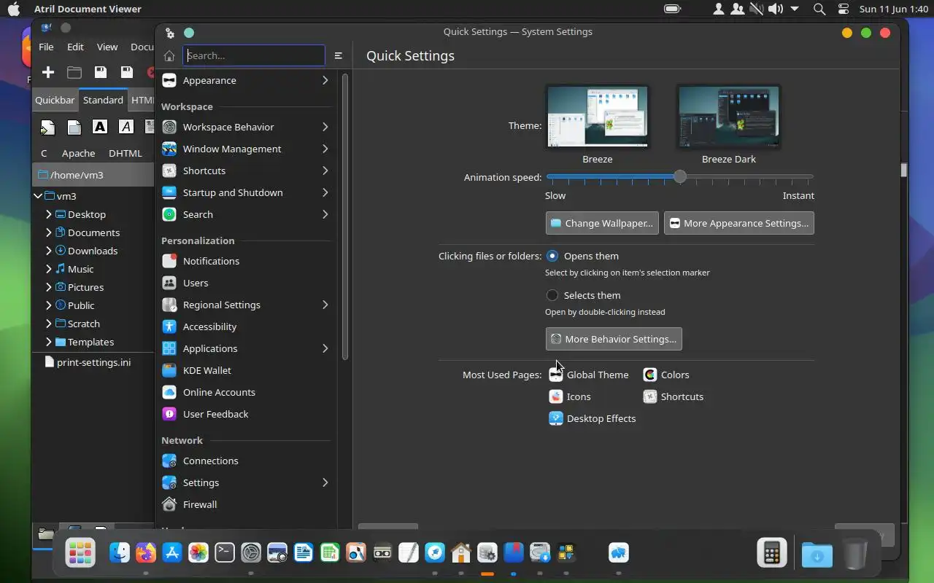Open Icons under Most Used Pages
934x583 pixels.
point(570,396)
